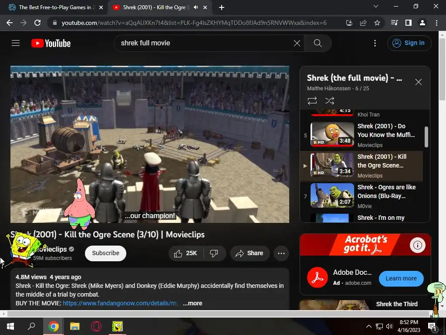Open the fandangonow.com link
Viewport: 446px width, 335px height.
120,304
